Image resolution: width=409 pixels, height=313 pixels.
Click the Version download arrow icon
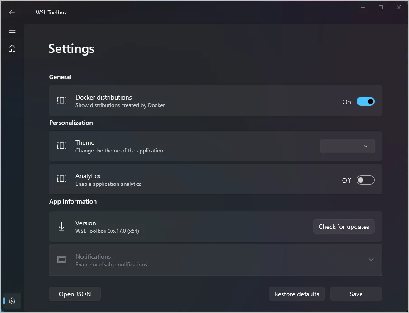pos(61,227)
